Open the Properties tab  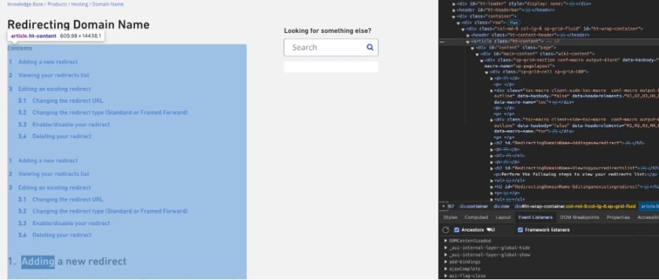[x=618, y=217]
